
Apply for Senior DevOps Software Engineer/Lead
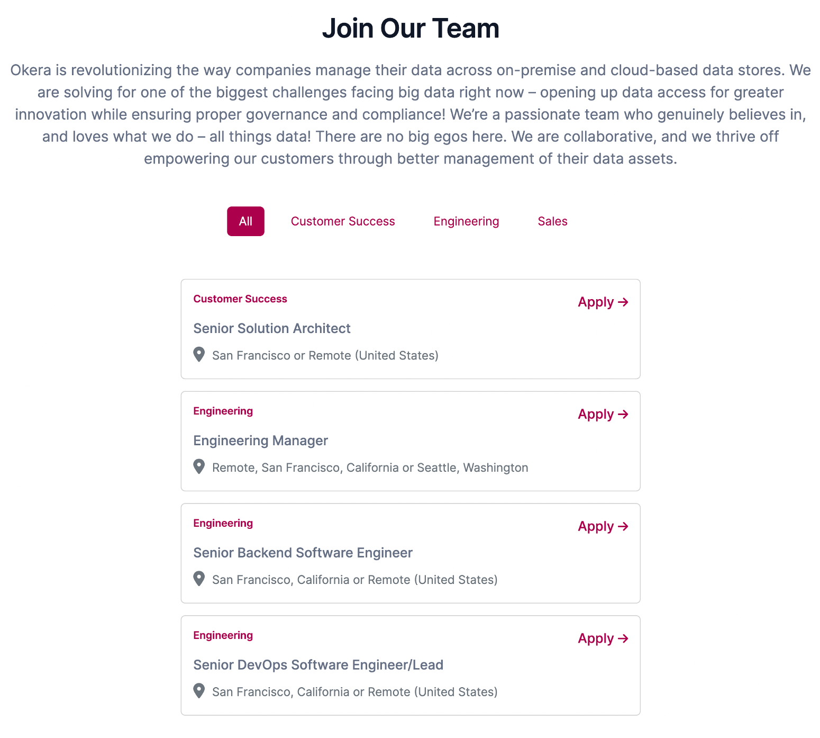(603, 639)
